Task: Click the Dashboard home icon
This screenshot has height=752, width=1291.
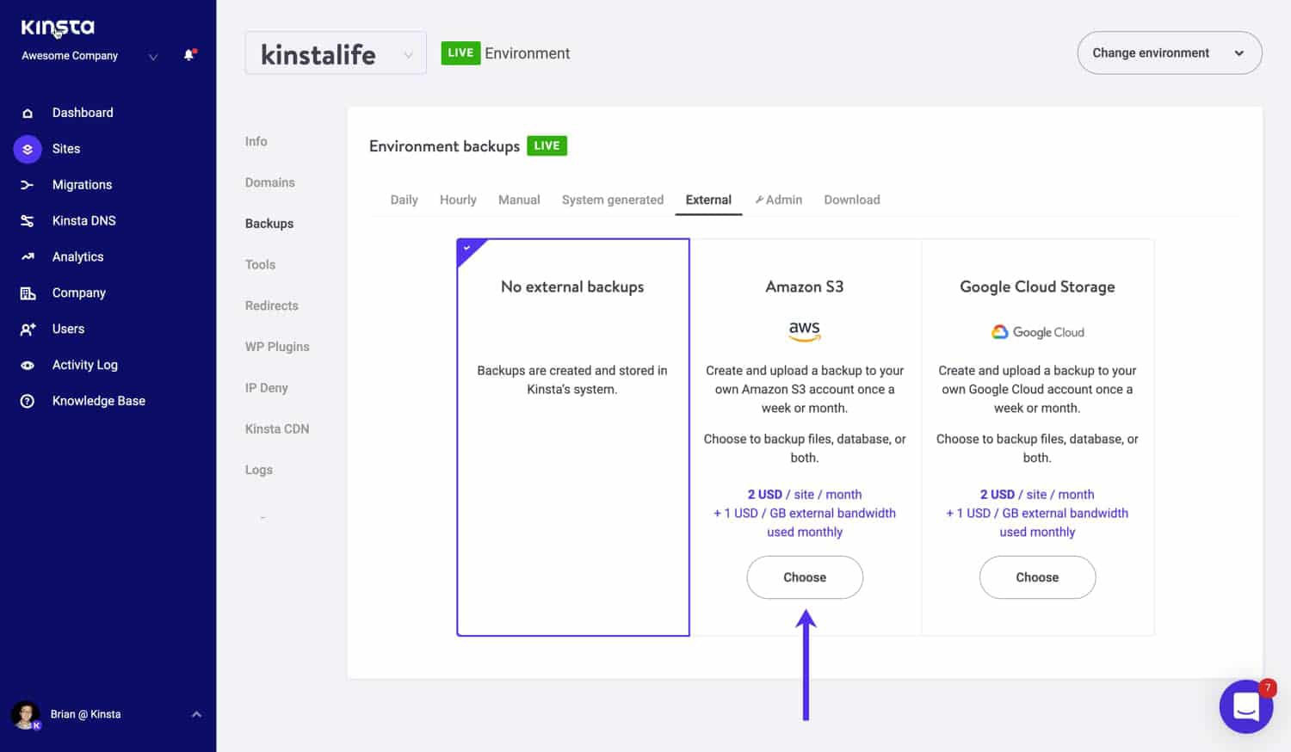Action: click(28, 113)
